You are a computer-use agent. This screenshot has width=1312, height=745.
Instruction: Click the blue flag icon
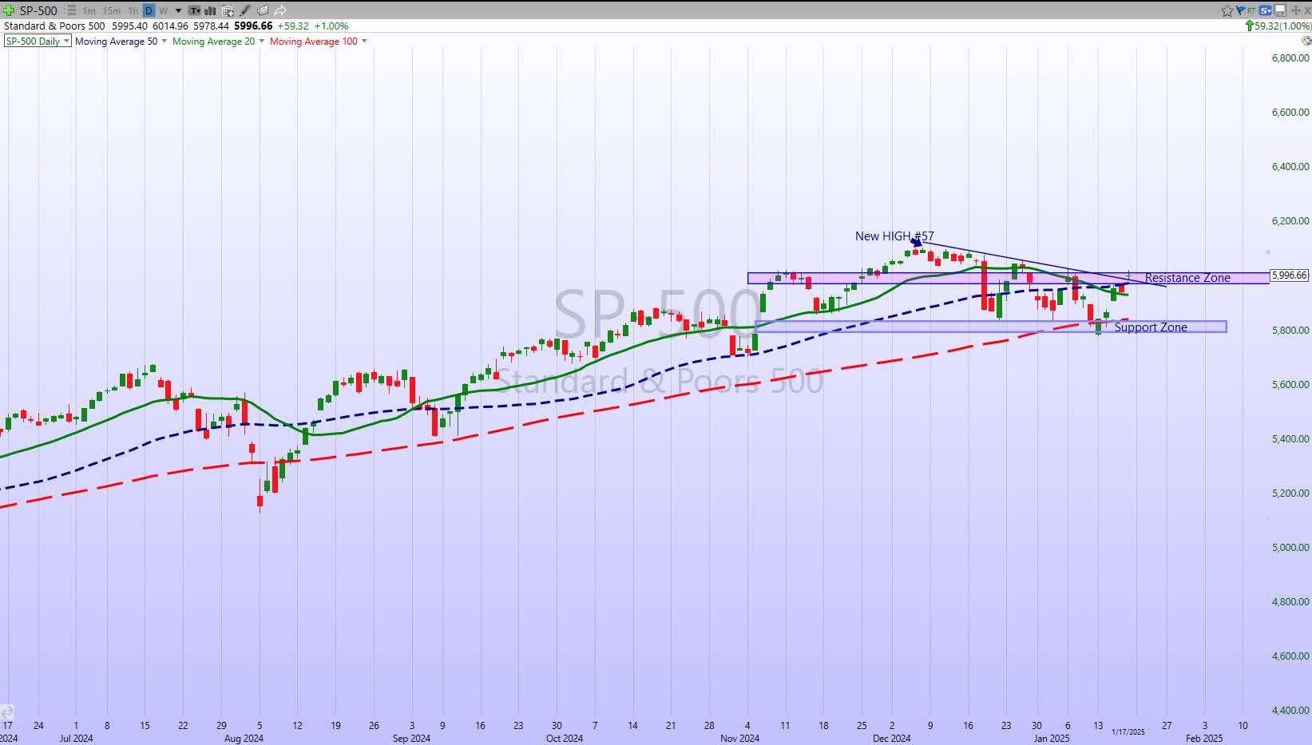pyautogui.click(x=1240, y=10)
